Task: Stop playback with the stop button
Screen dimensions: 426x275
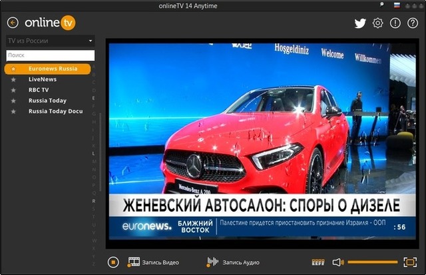Action: (x=113, y=262)
